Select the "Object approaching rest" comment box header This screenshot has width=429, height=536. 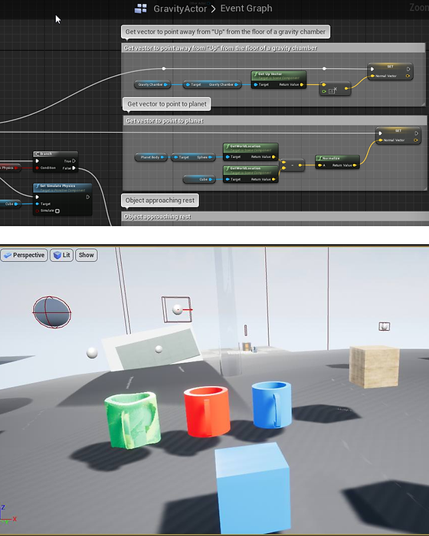pos(275,217)
